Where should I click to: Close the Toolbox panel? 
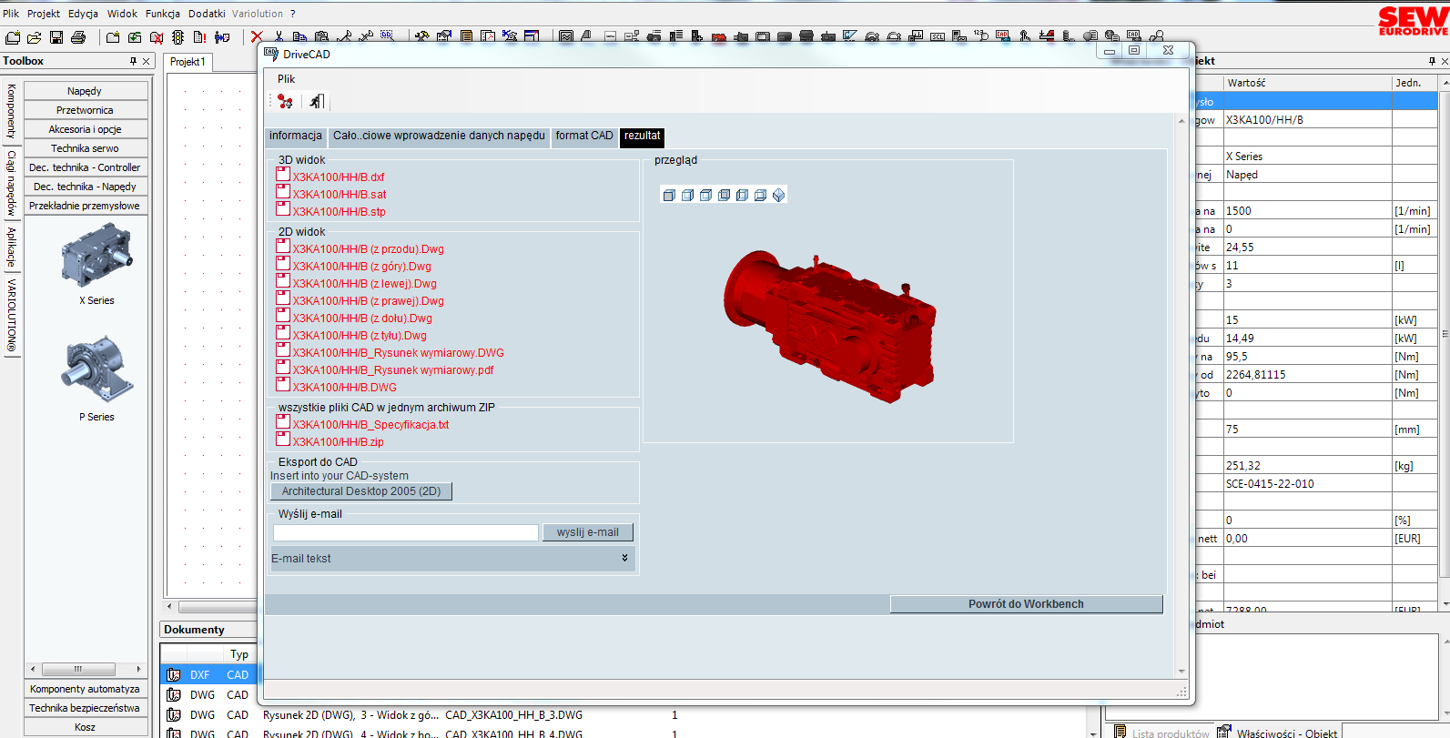[x=146, y=61]
